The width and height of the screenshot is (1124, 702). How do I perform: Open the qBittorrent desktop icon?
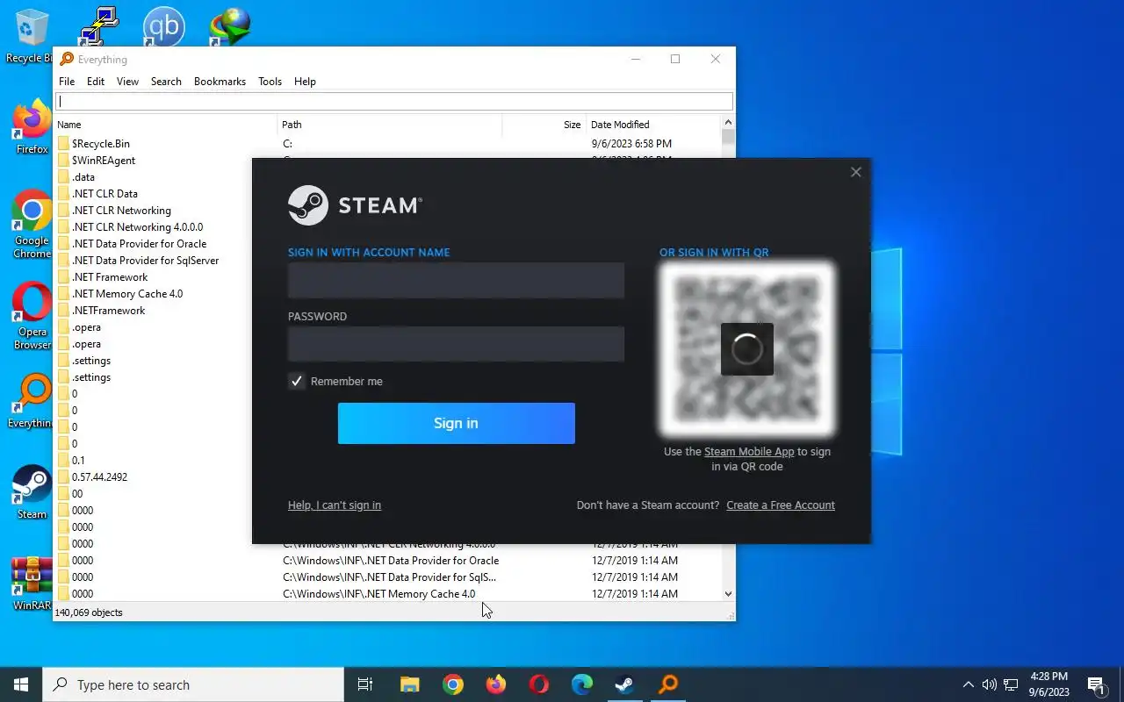point(164,26)
